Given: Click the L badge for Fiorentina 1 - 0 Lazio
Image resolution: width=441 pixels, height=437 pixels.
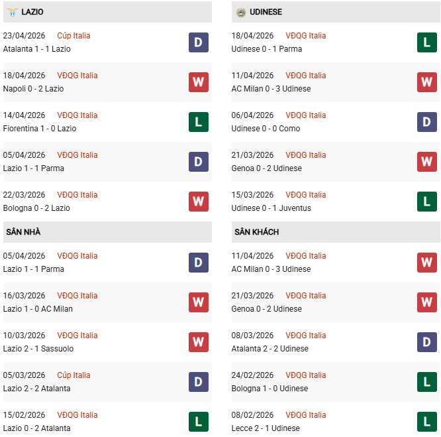Looking at the screenshot, I should [199, 122].
